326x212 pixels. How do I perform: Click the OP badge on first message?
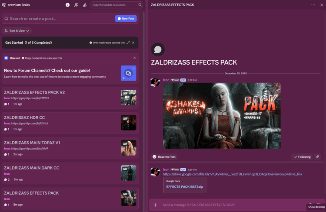tap(183, 80)
